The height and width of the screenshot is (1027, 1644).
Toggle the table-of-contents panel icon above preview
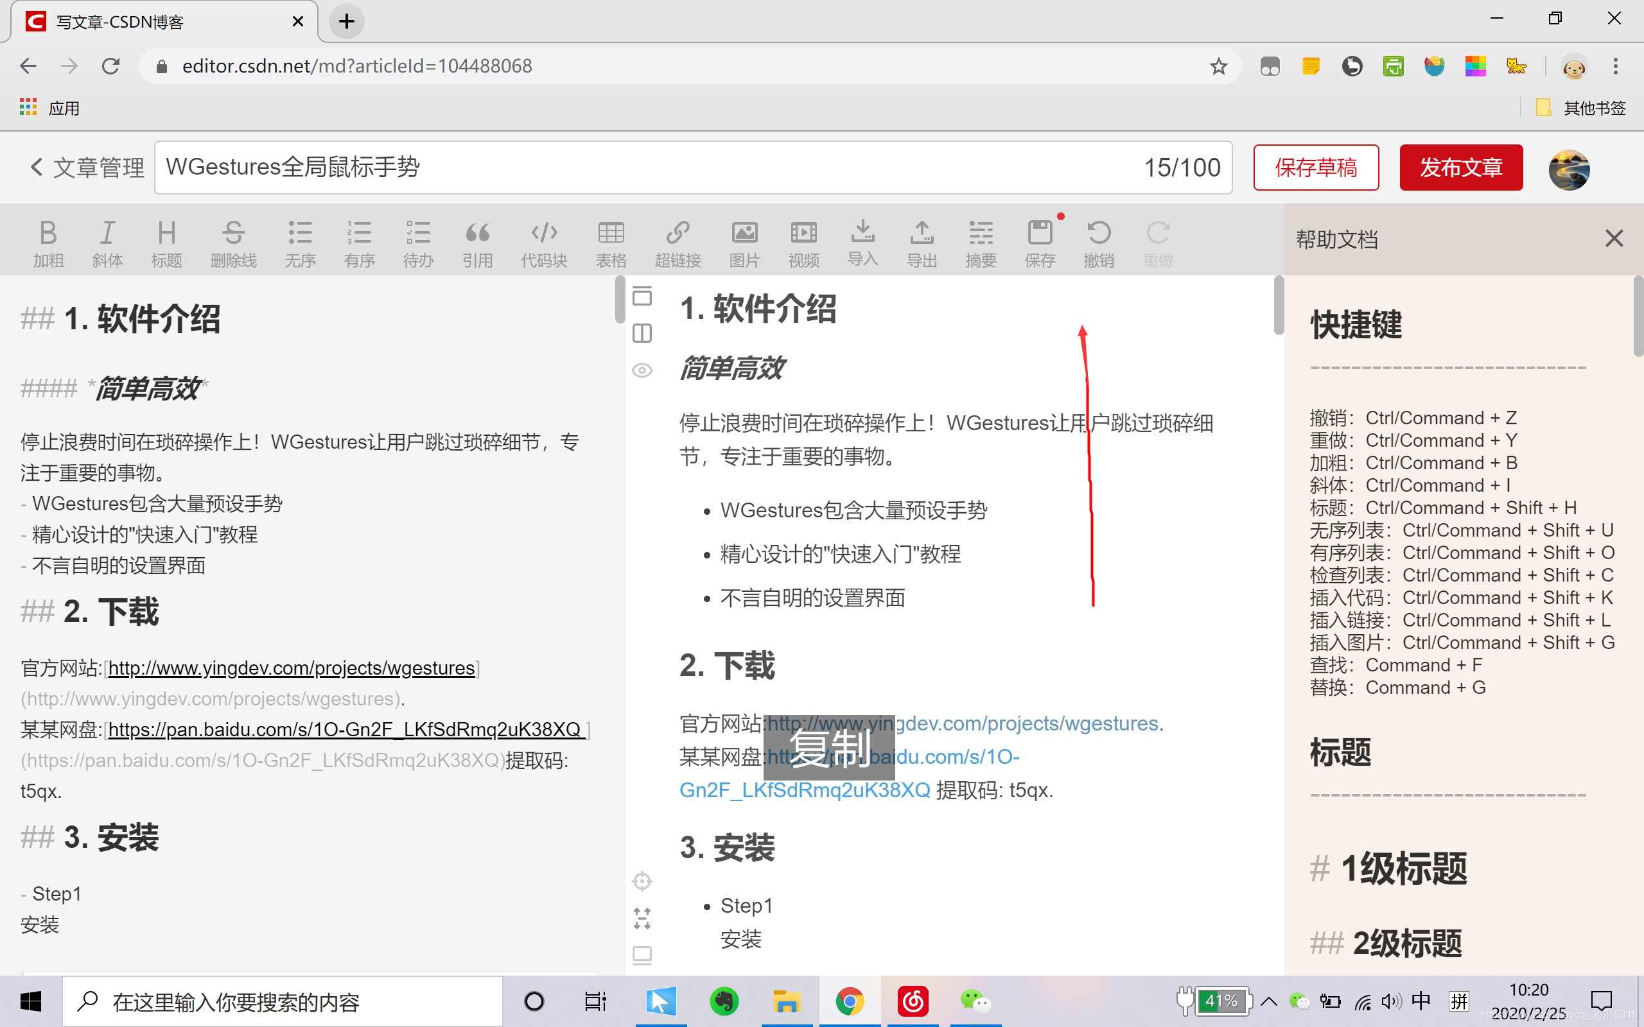point(642,295)
